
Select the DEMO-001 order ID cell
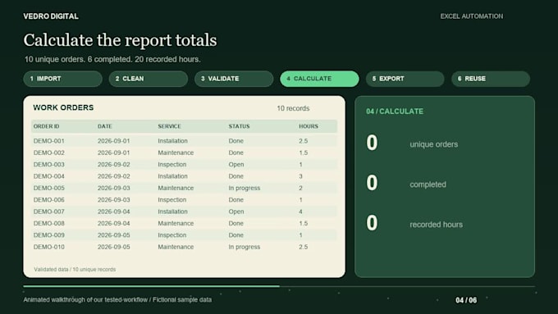48,141
